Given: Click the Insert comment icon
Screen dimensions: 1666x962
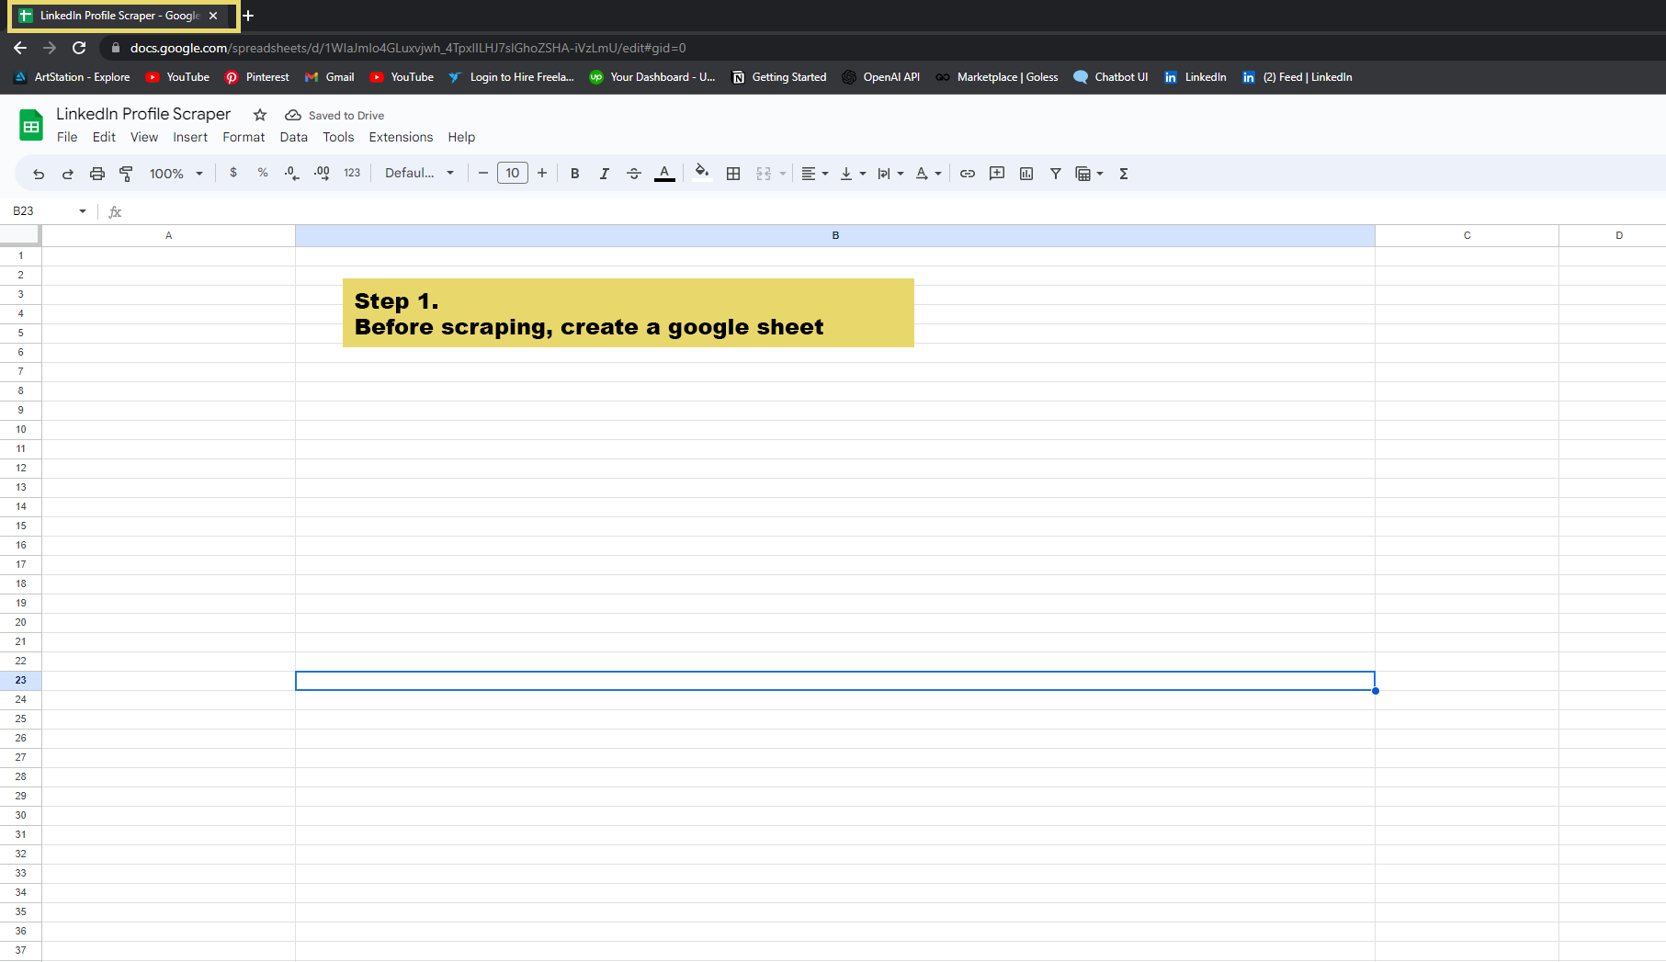Looking at the screenshot, I should [997, 174].
